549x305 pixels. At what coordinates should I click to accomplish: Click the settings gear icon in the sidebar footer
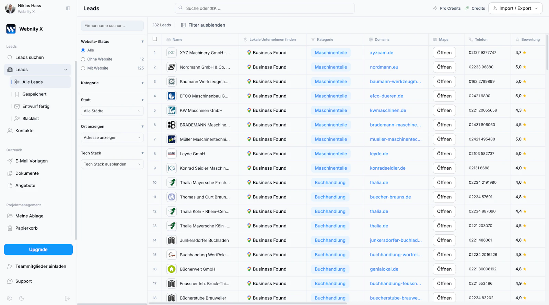10,298
